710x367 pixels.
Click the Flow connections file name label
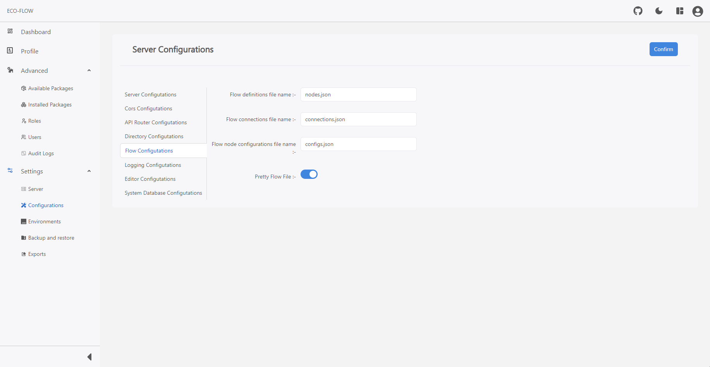261,119
